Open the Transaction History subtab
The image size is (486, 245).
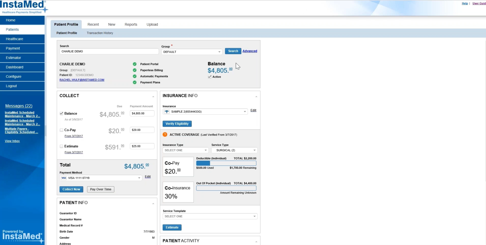[x=100, y=33]
